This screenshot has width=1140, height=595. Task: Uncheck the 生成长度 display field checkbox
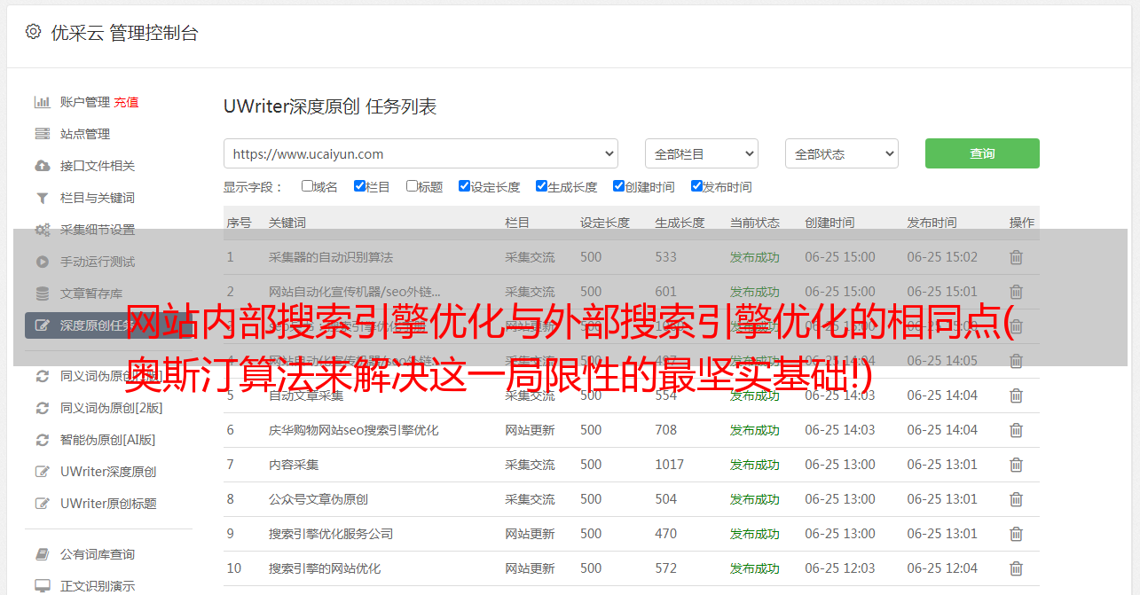pyautogui.click(x=541, y=186)
